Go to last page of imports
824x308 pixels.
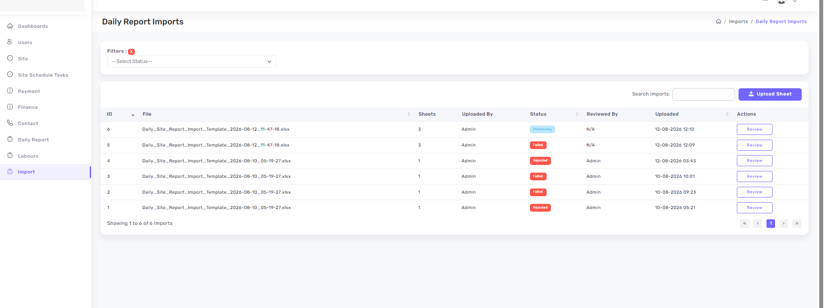tap(797, 223)
